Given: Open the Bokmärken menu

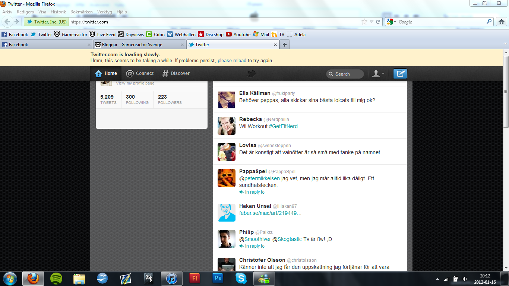Looking at the screenshot, I should pyautogui.click(x=82, y=12).
